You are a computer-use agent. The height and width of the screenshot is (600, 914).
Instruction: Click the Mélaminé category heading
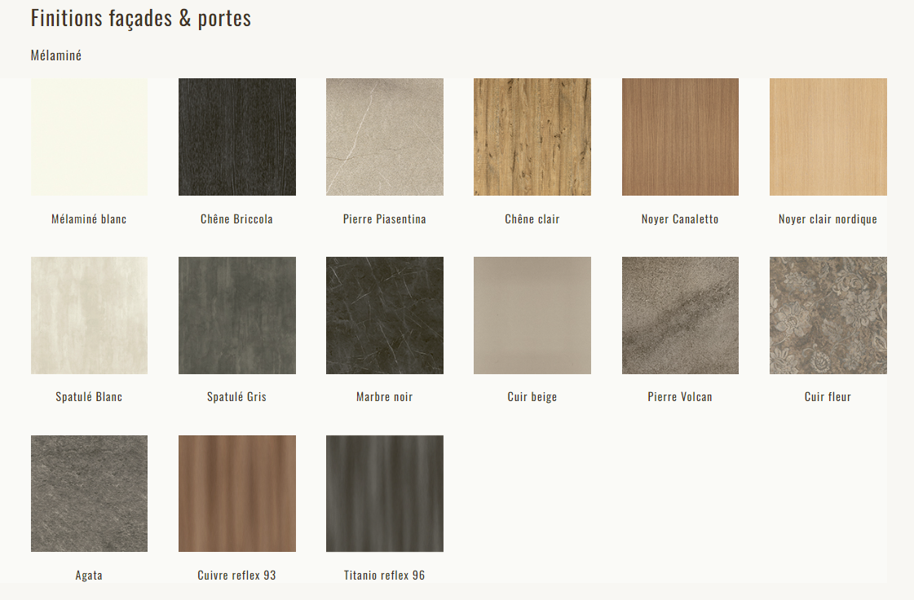[56, 55]
